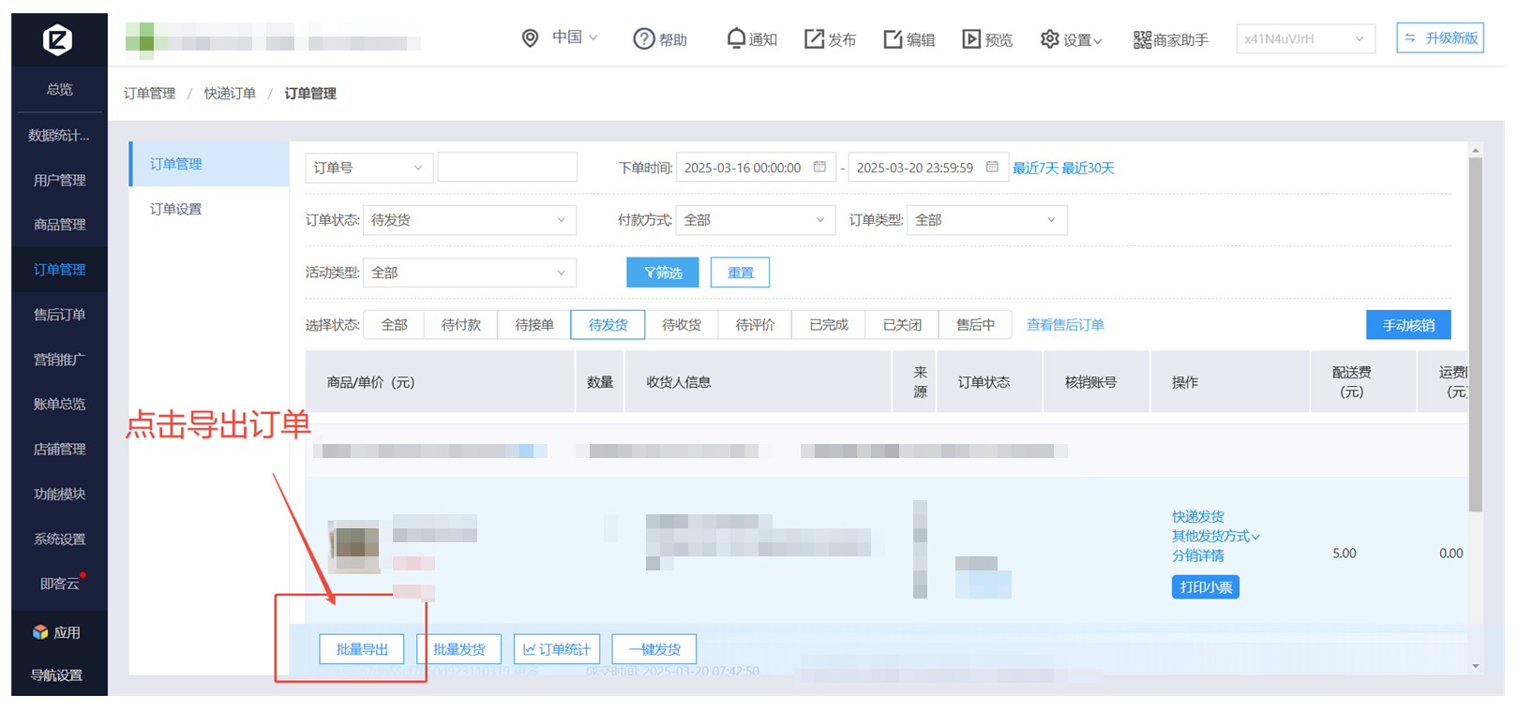Open the 订单号 search type dropdown
Screen dimensions: 1517x710
tap(369, 168)
